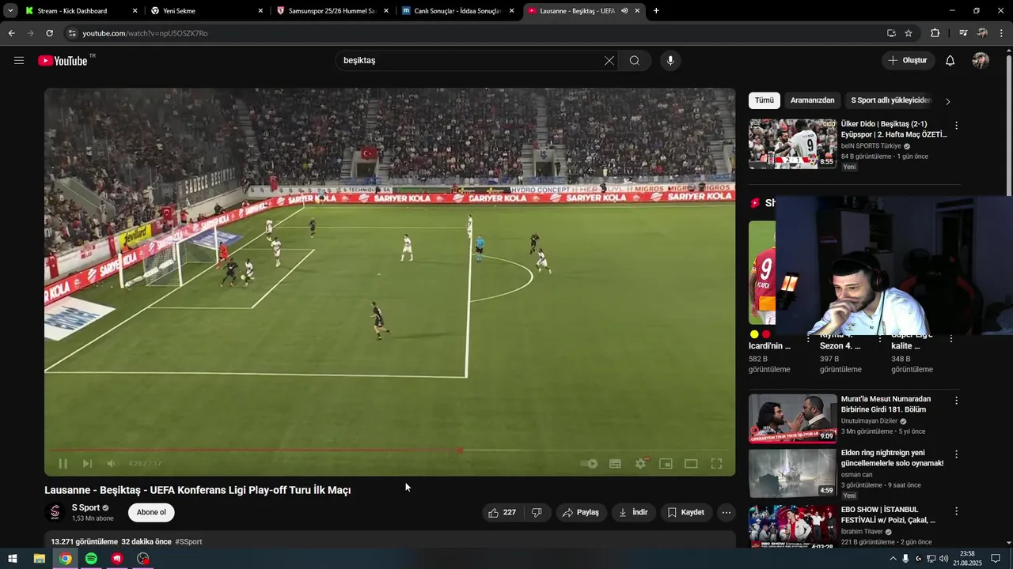Open the YouTube guide hamburger menu

click(19, 61)
